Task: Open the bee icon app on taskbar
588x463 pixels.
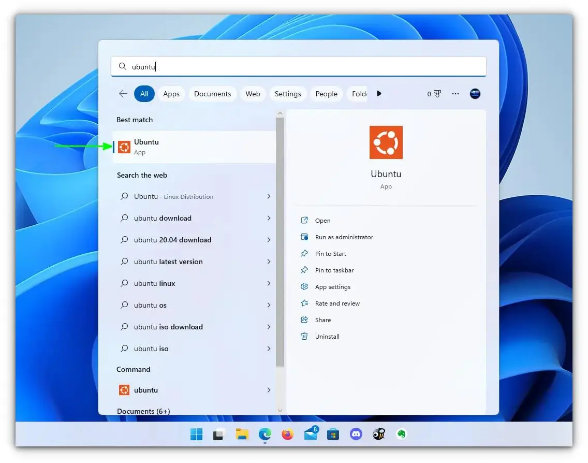Action: tap(379, 434)
